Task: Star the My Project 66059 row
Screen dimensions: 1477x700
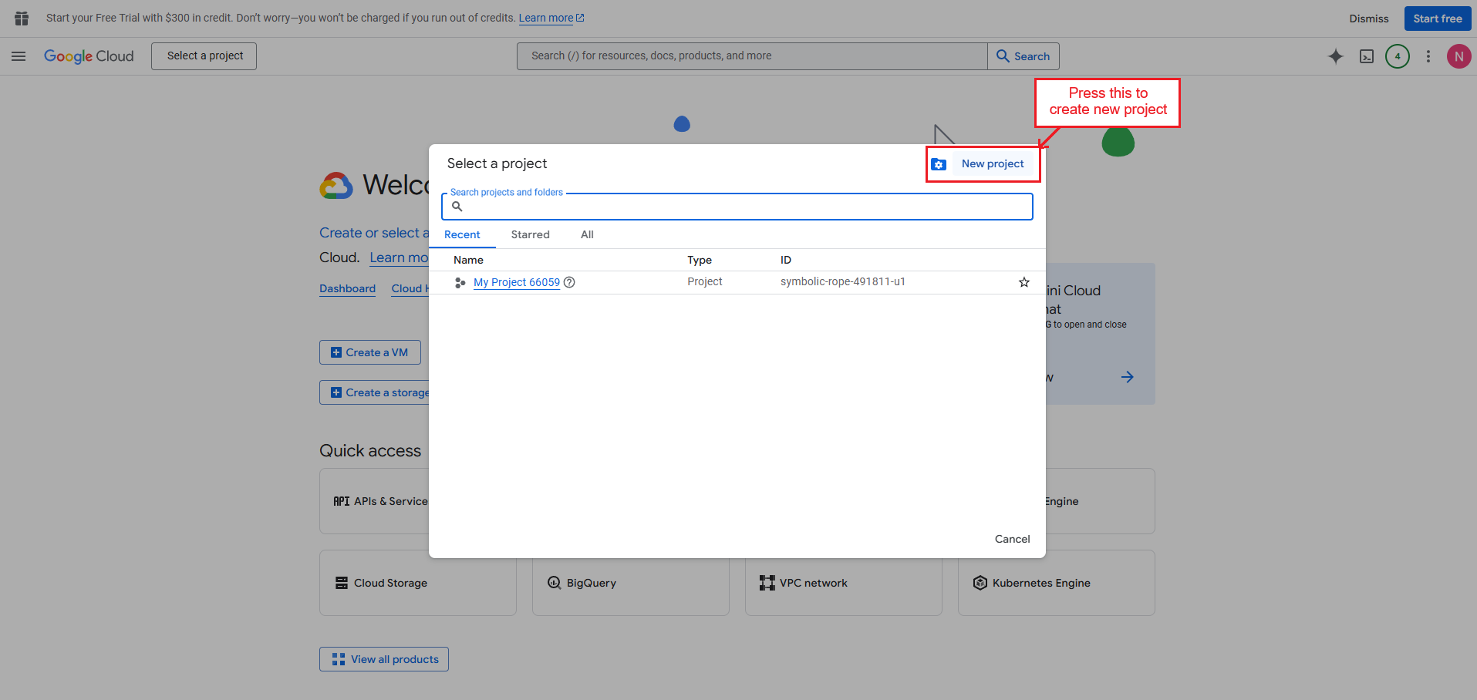Action: pos(1023,282)
